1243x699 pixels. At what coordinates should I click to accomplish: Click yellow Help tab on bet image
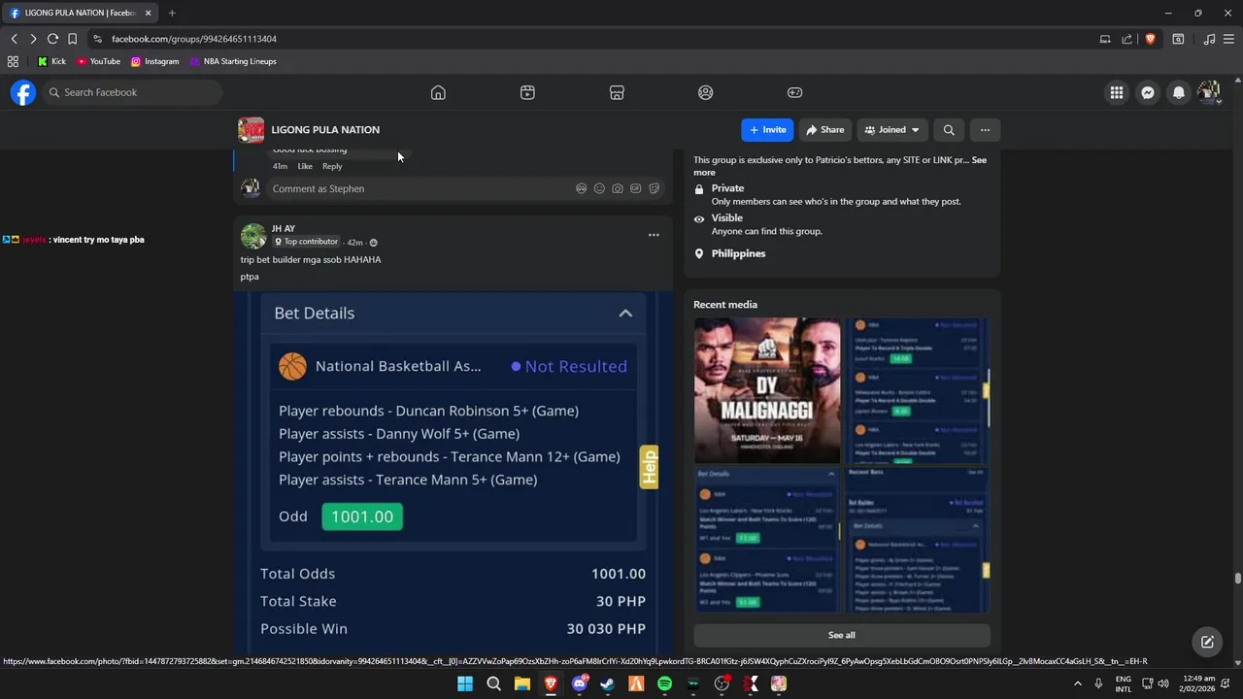tap(649, 467)
